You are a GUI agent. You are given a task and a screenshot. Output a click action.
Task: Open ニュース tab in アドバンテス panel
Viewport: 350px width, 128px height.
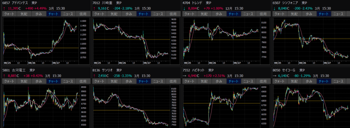click(x=68, y=14)
